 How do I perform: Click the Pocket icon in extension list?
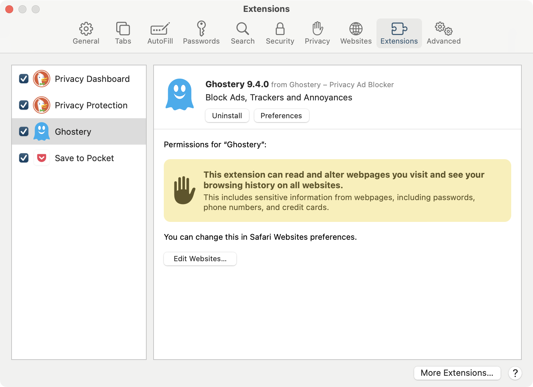(x=42, y=158)
